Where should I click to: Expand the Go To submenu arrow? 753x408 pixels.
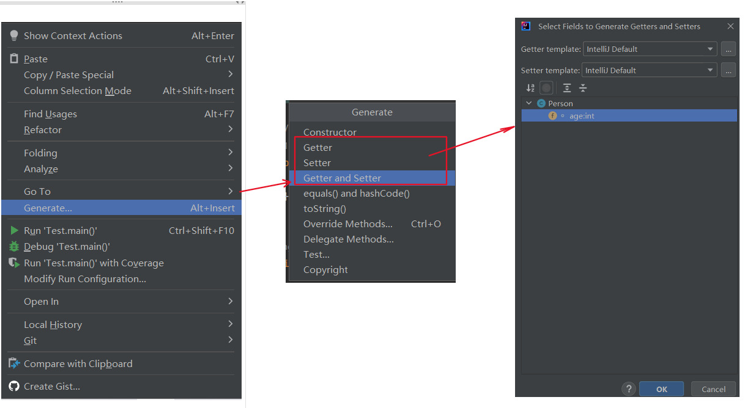pyautogui.click(x=231, y=191)
